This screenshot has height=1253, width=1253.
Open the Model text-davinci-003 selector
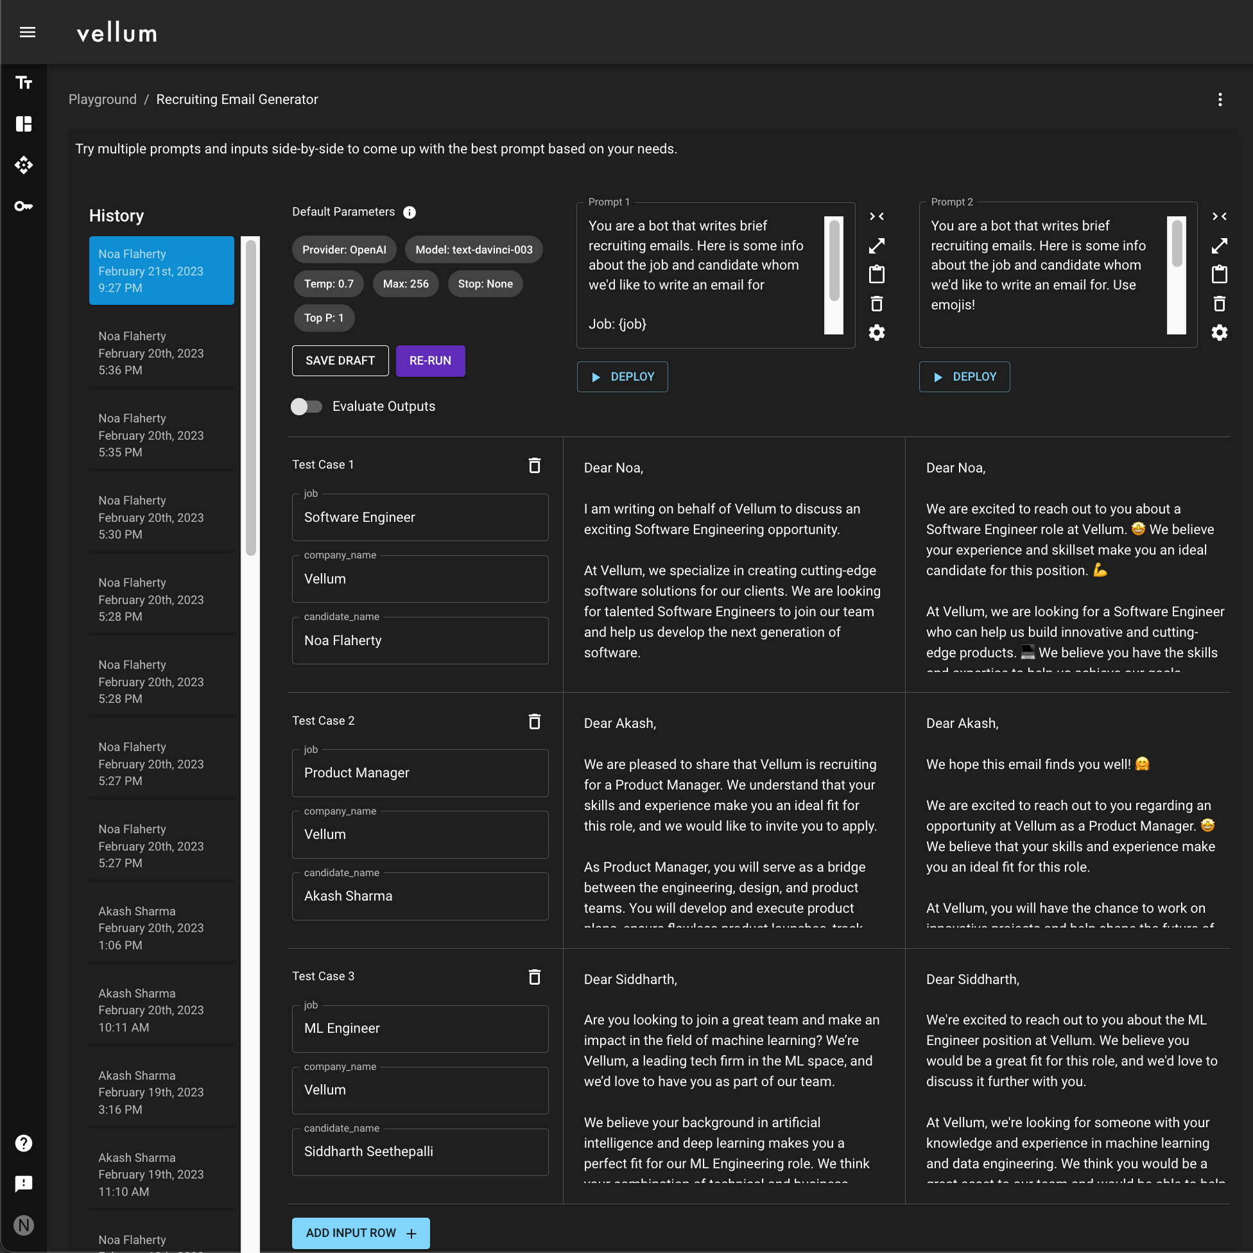pos(474,249)
